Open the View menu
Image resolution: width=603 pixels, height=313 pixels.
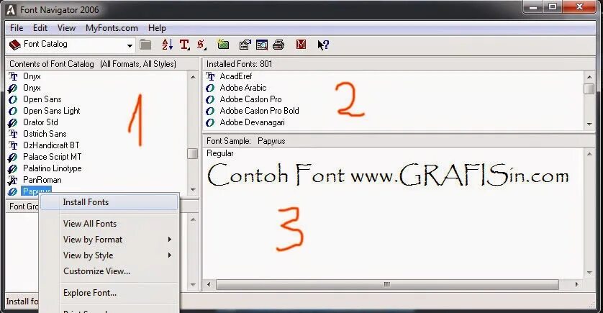(66, 28)
